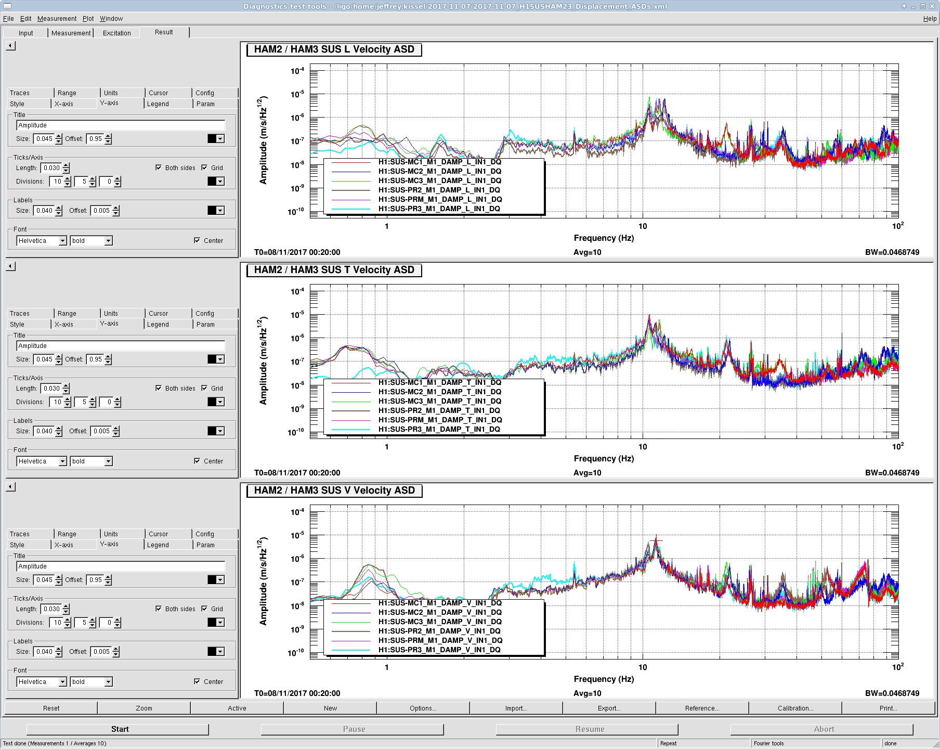Click the Import... button

pyautogui.click(x=516, y=708)
